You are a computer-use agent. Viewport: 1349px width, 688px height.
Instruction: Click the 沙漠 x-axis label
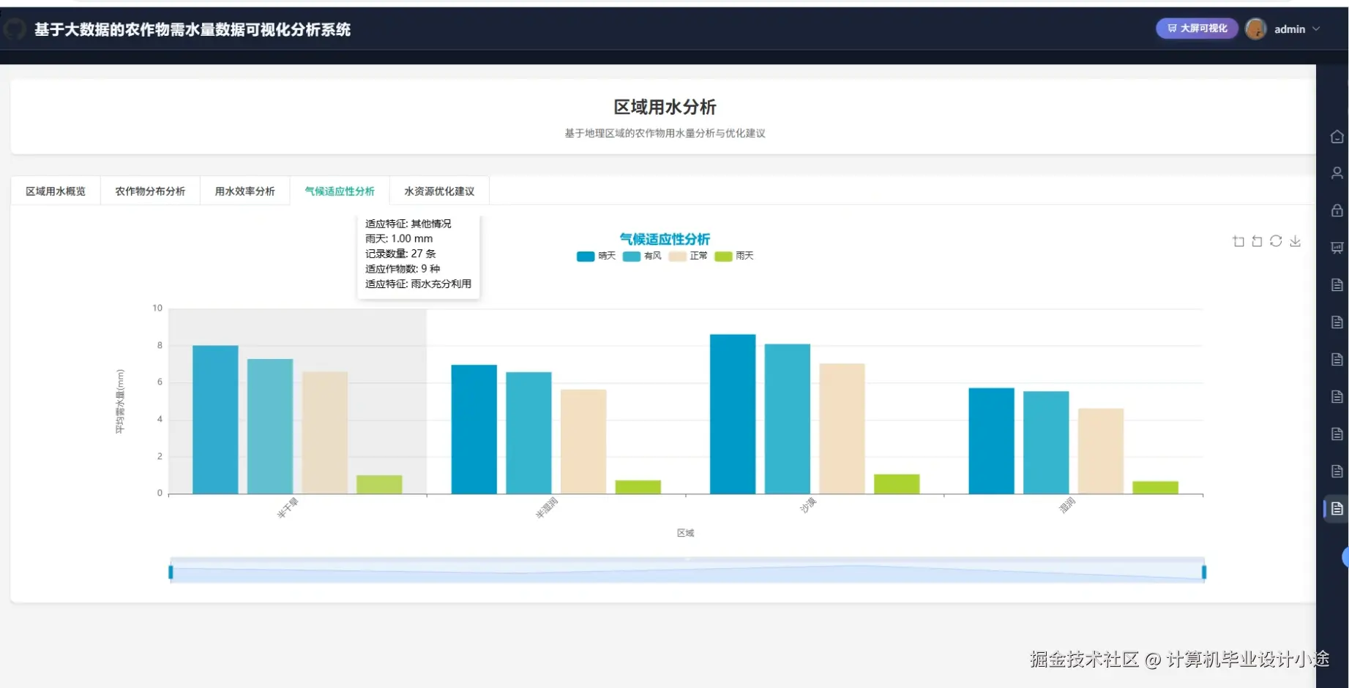click(807, 505)
